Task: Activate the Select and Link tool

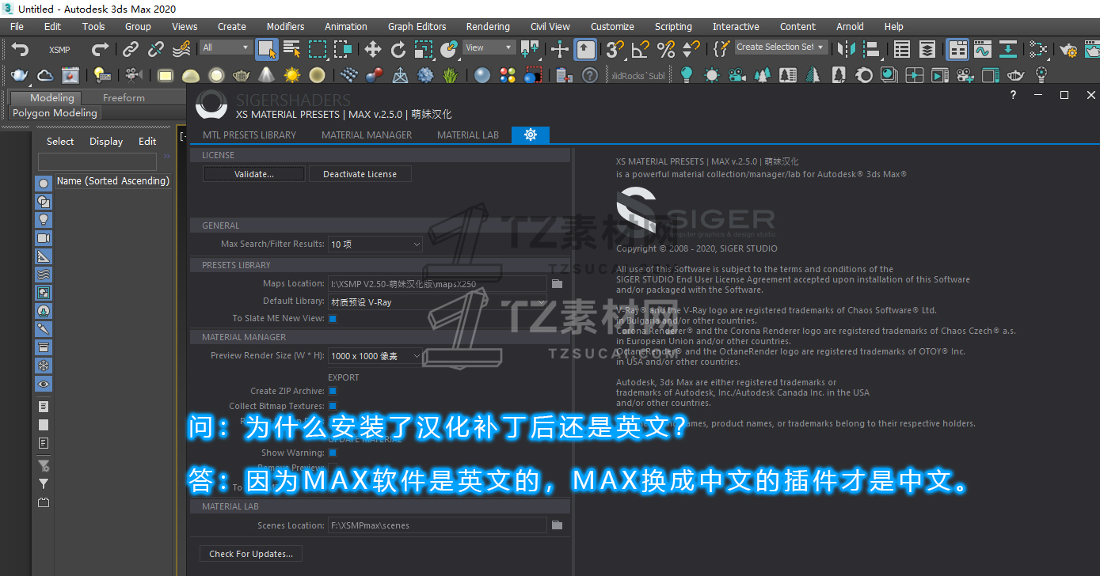Action: coord(131,49)
